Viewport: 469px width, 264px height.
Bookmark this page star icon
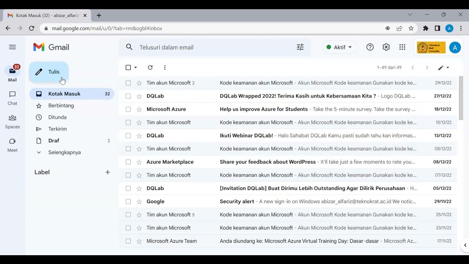[x=411, y=28]
